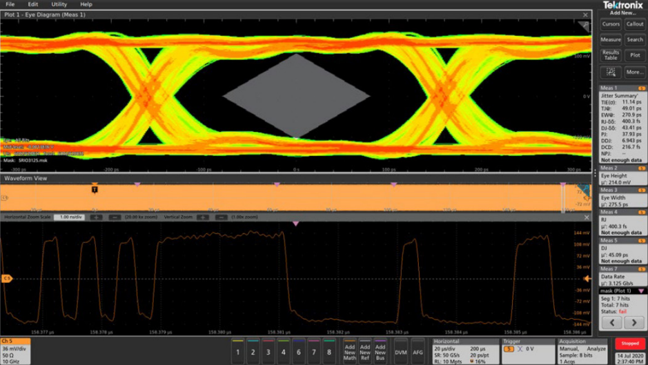Click the zoom box icon in Add New panel
Screen dimensions: 648x365
(611, 72)
